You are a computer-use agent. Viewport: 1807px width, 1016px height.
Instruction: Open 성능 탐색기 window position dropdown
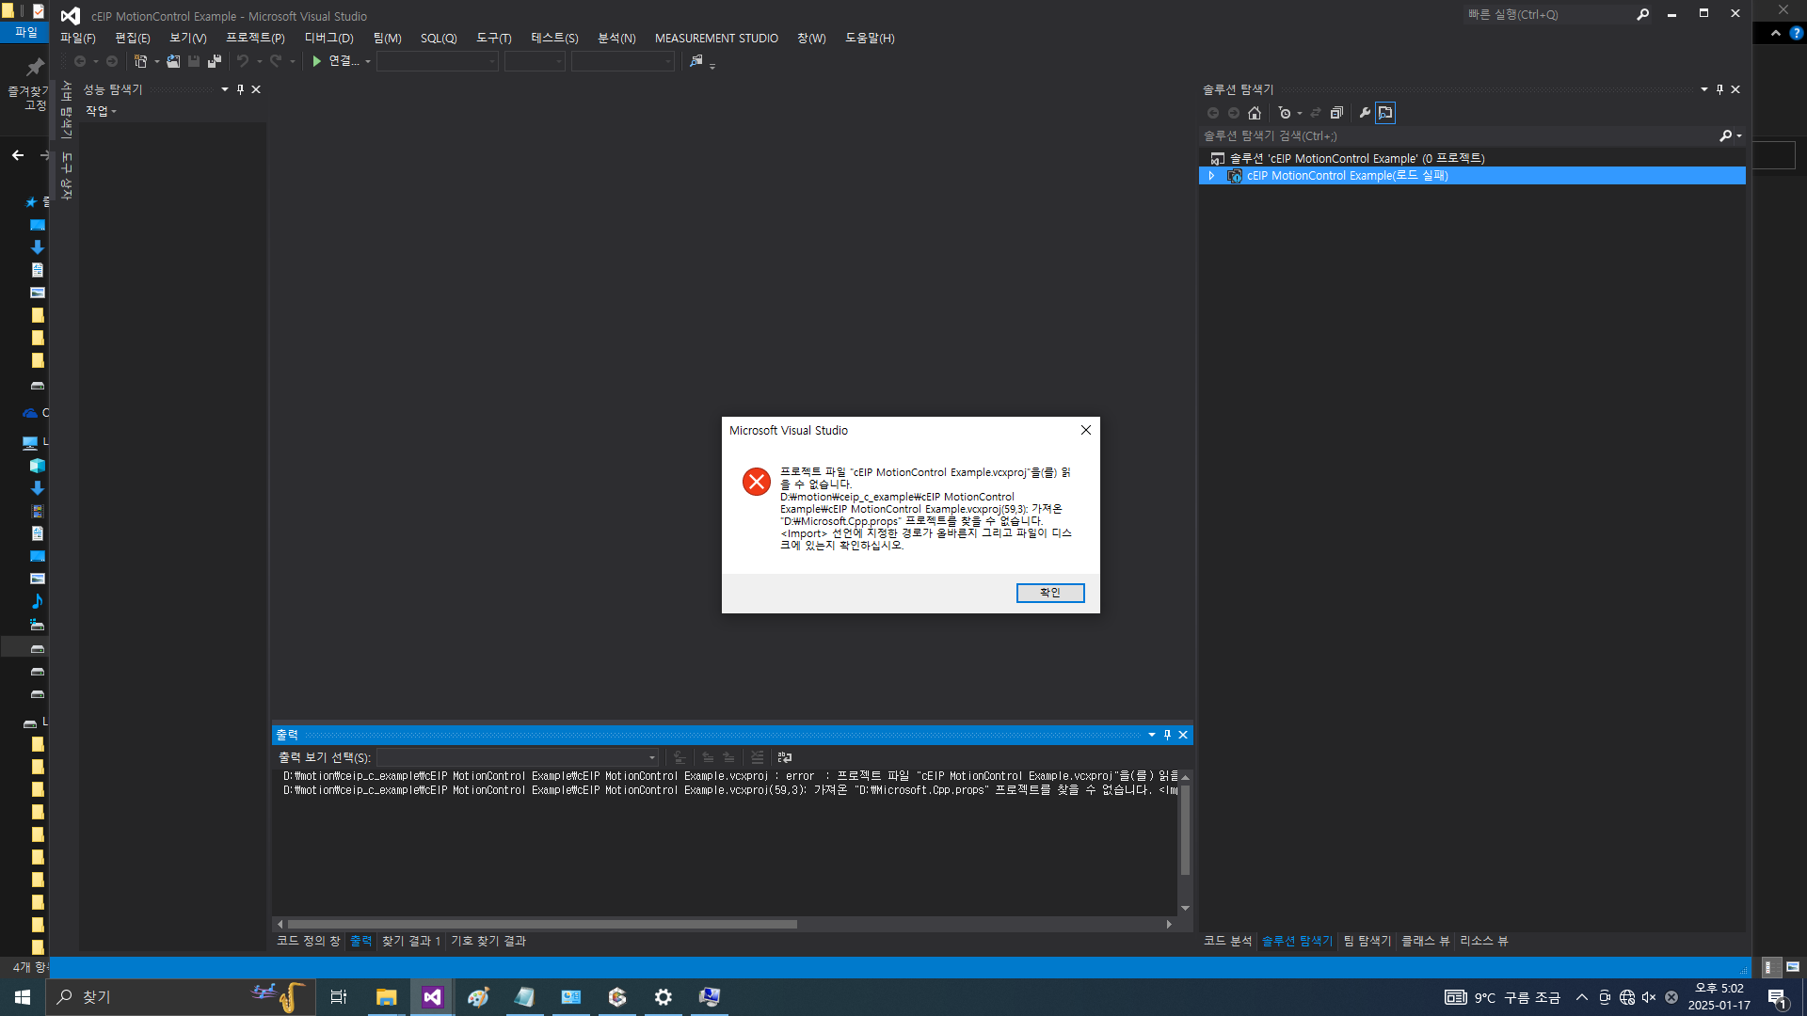pos(225,89)
